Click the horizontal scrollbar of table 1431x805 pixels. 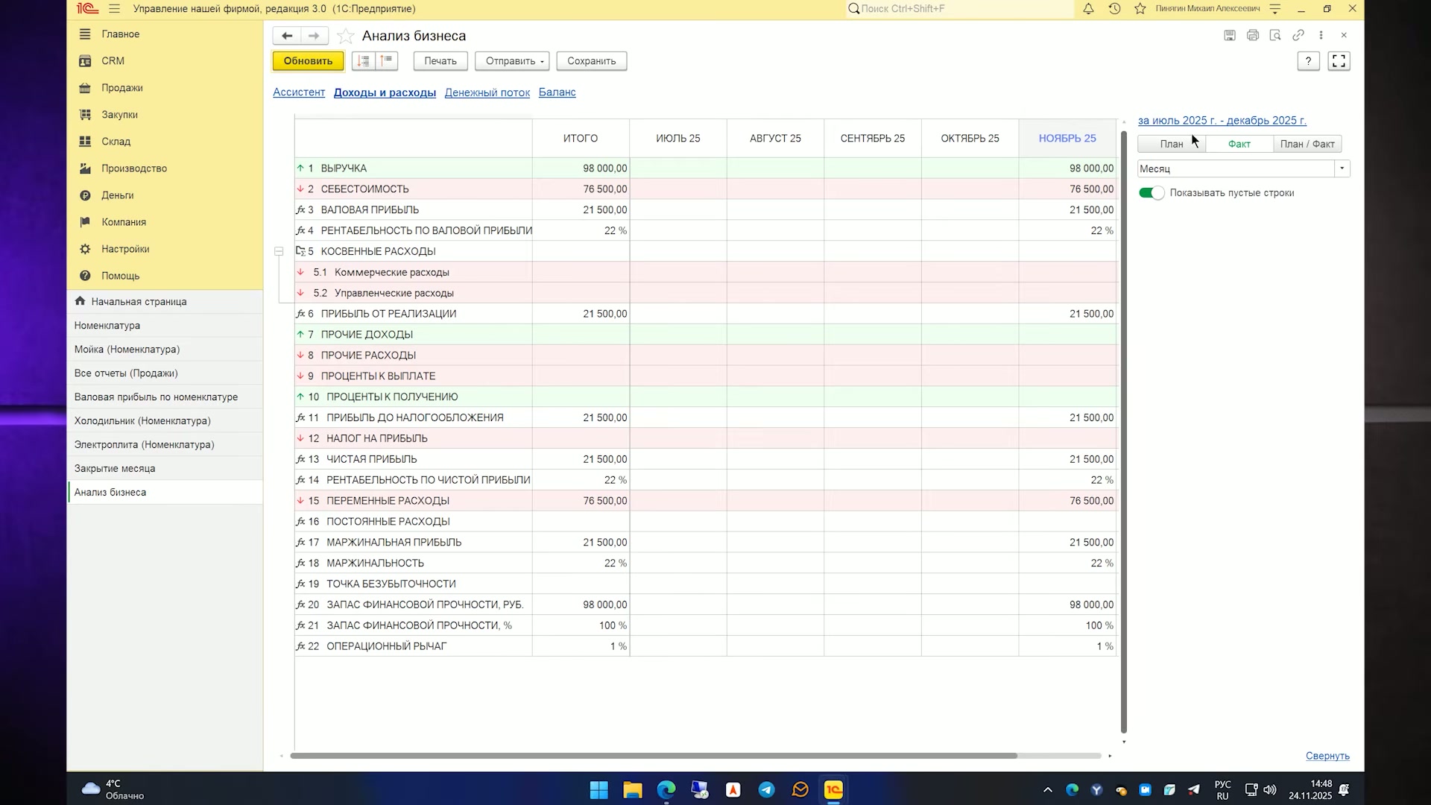click(x=654, y=756)
